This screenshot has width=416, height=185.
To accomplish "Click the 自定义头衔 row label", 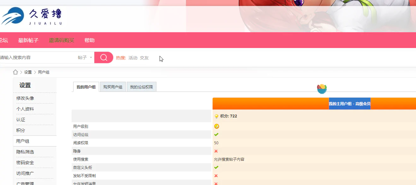I will 83,167.
